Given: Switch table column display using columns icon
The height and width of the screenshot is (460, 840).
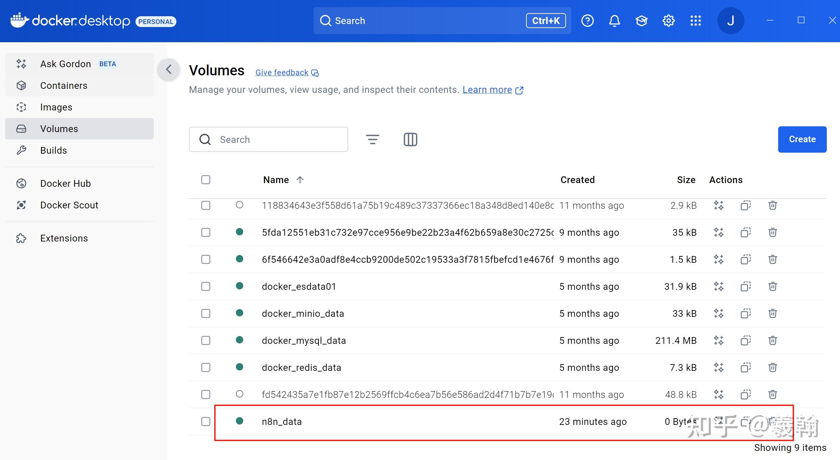Looking at the screenshot, I should pyautogui.click(x=410, y=139).
